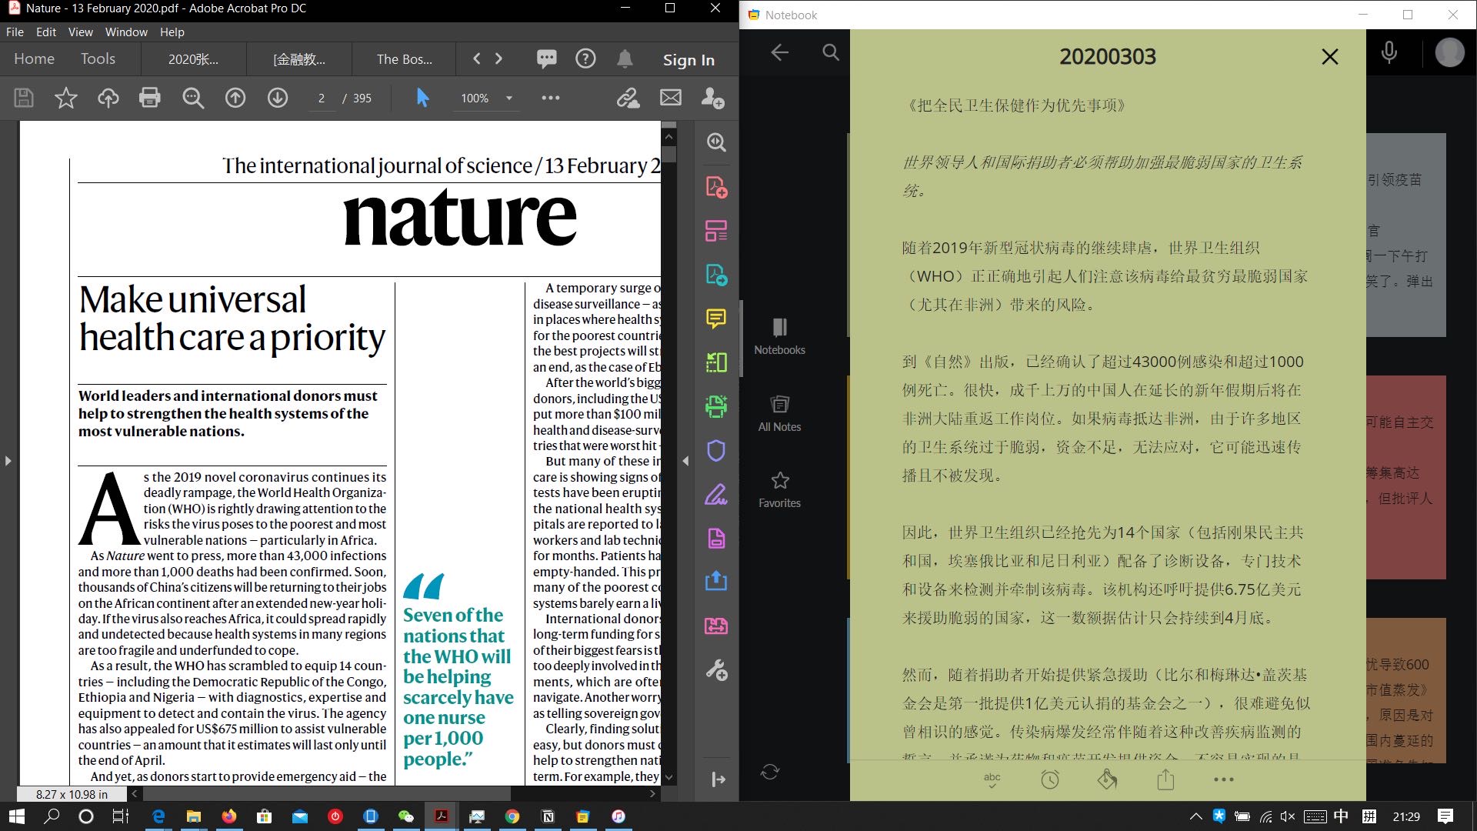Click the reminder alarm clock icon

click(x=1050, y=779)
